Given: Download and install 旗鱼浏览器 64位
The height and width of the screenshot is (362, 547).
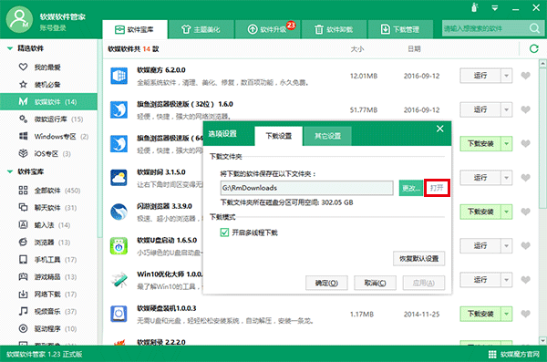Looking at the screenshot, I should tap(480, 143).
